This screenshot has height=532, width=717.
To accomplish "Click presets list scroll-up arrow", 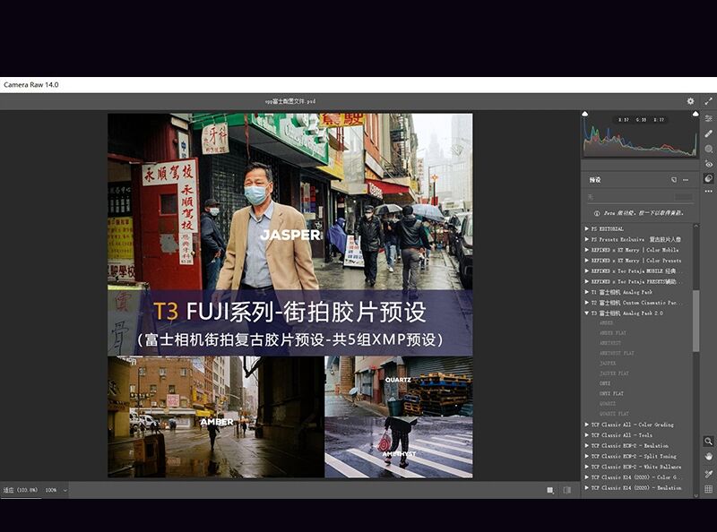I will coord(696,226).
